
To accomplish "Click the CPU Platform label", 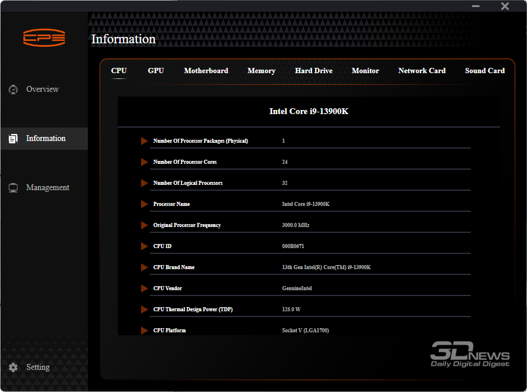I will coord(169,331).
